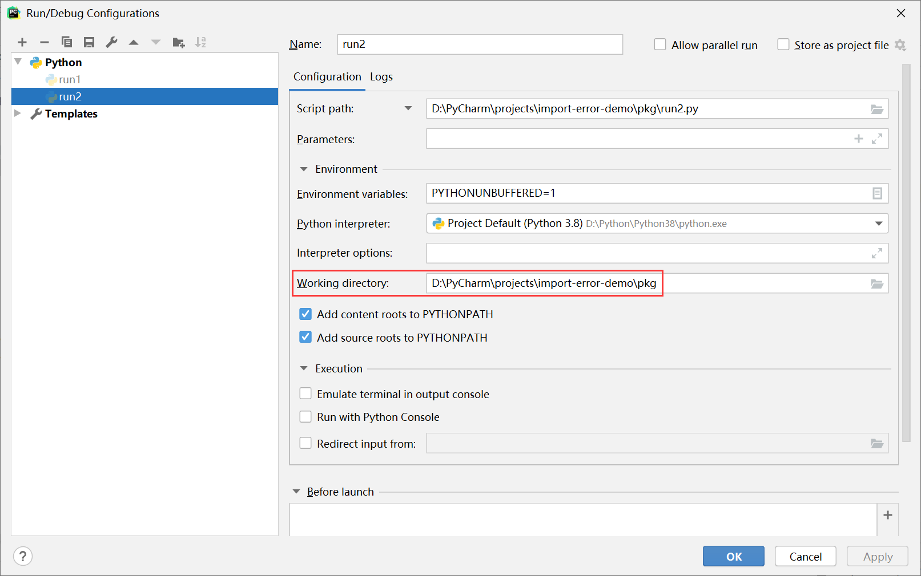
Task: Click the vertical scrollbar on right
Action: pyautogui.click(x=906, y=253)
